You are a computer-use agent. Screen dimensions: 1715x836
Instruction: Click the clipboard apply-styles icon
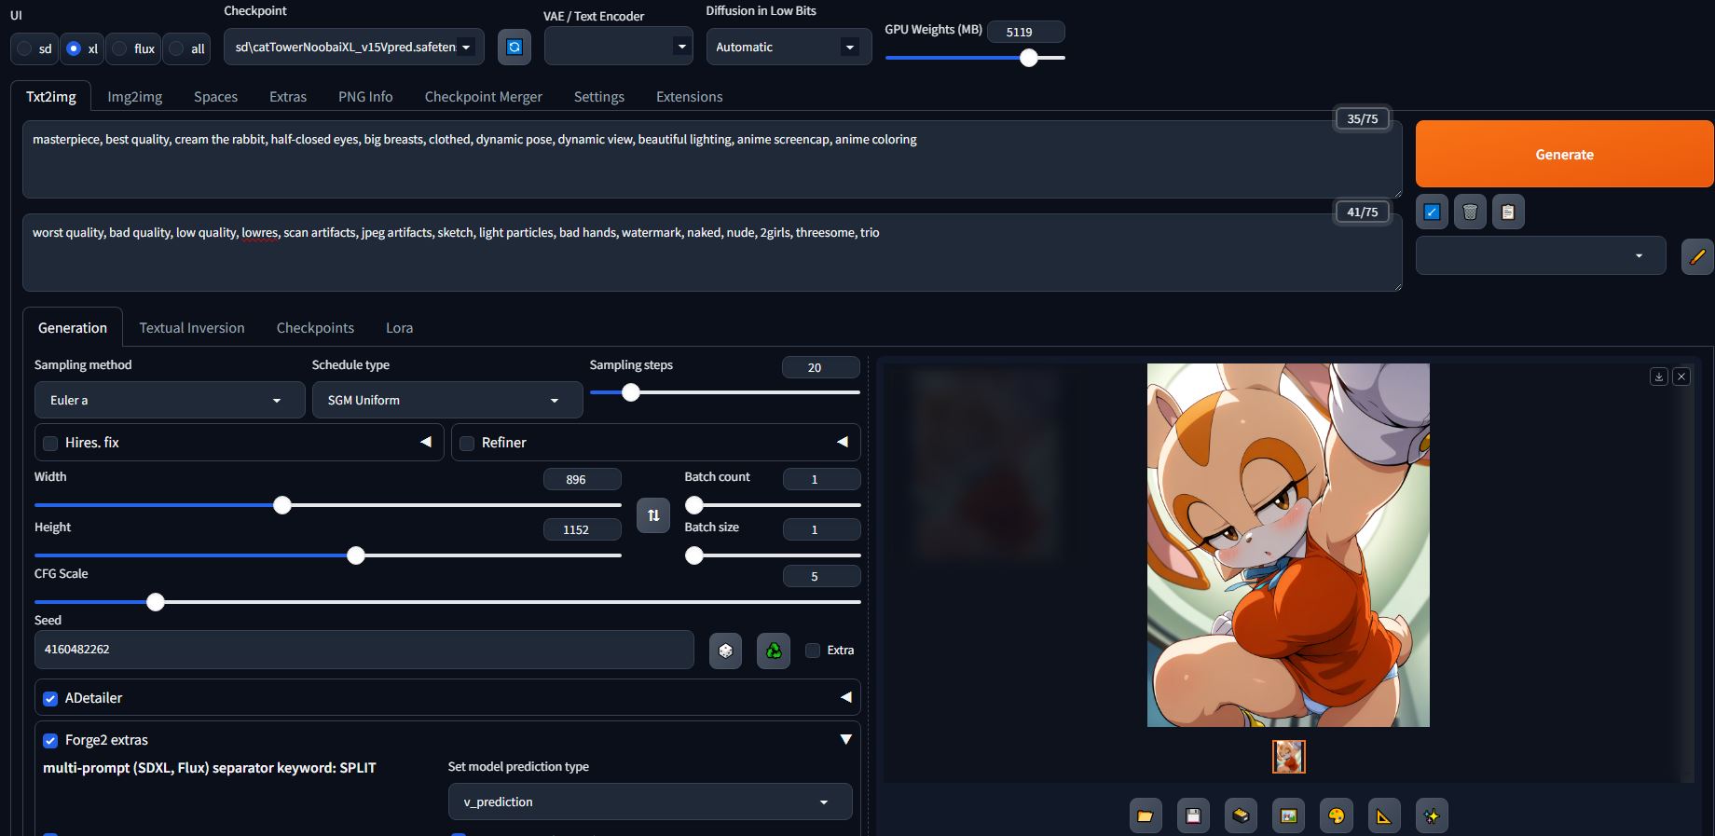click(1508, 212)
